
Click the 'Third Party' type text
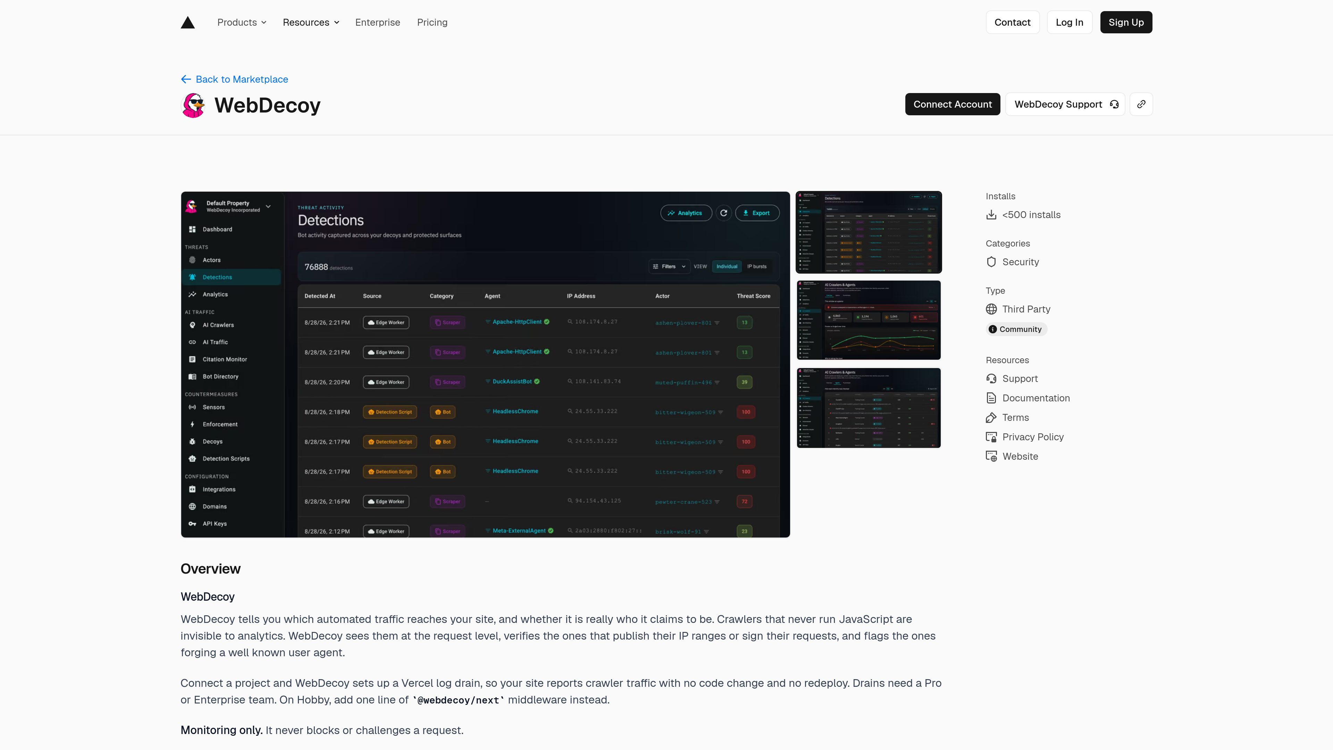coord(1026,309)
